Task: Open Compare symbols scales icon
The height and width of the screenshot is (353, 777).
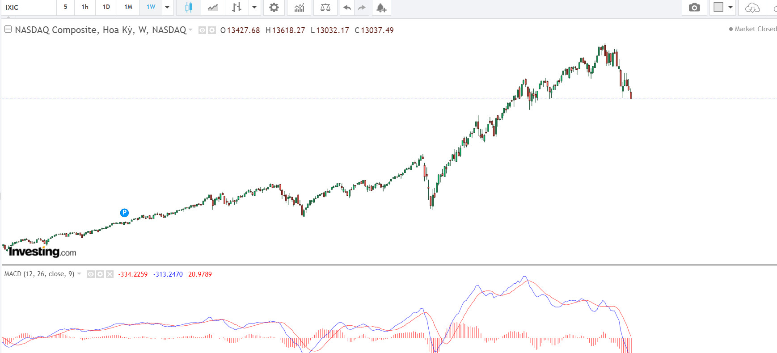Action: (x=325, y=7)
